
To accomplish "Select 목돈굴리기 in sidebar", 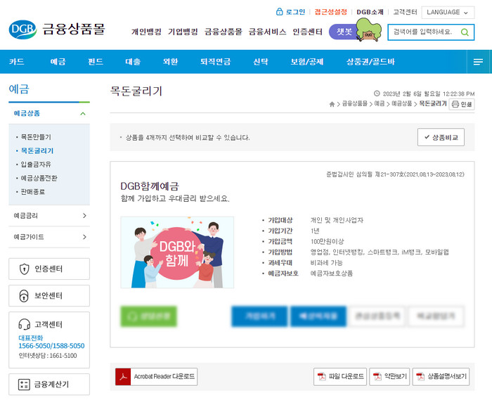I will (x=37, y=150).
